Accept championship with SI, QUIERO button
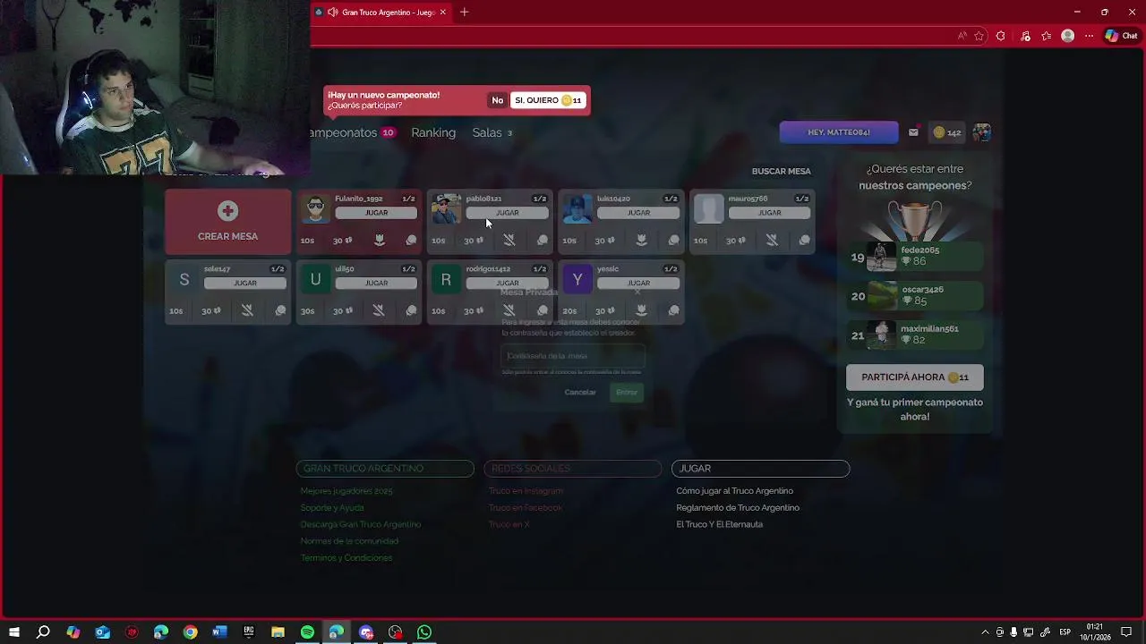Viewport: 1146px width, 644px height. pyautogui.click(x=548, y=100)
